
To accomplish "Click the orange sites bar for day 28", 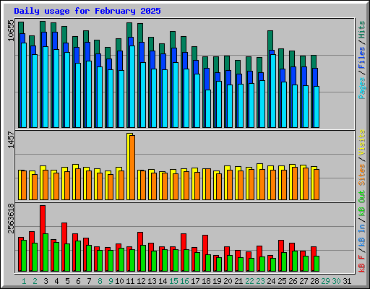I will point(317,185).
